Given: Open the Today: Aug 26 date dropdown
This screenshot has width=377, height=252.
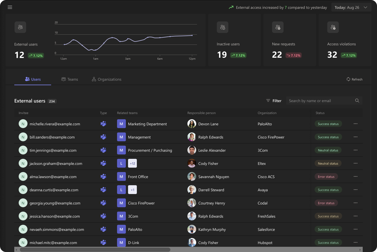Looking at the screenshot, I should pos(351,7).
